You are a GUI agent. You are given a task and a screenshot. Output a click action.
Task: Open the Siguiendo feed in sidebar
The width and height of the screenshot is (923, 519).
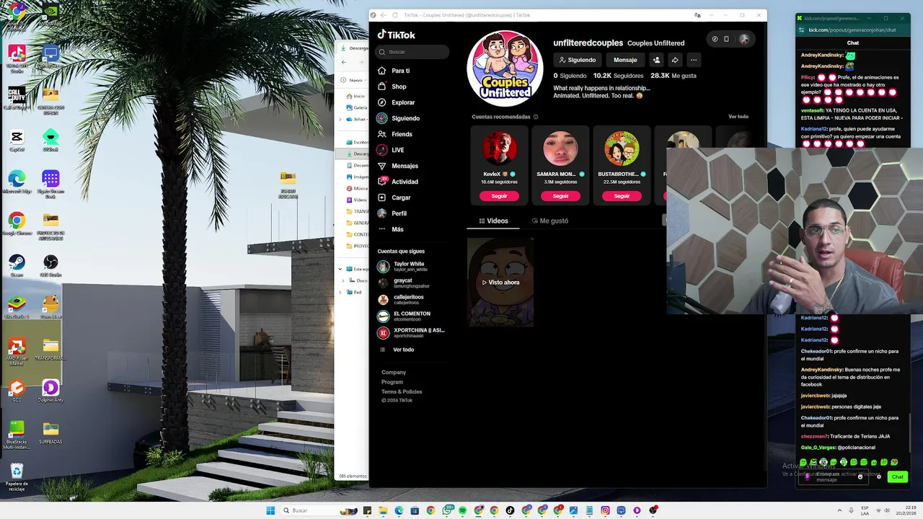[398, 118]
